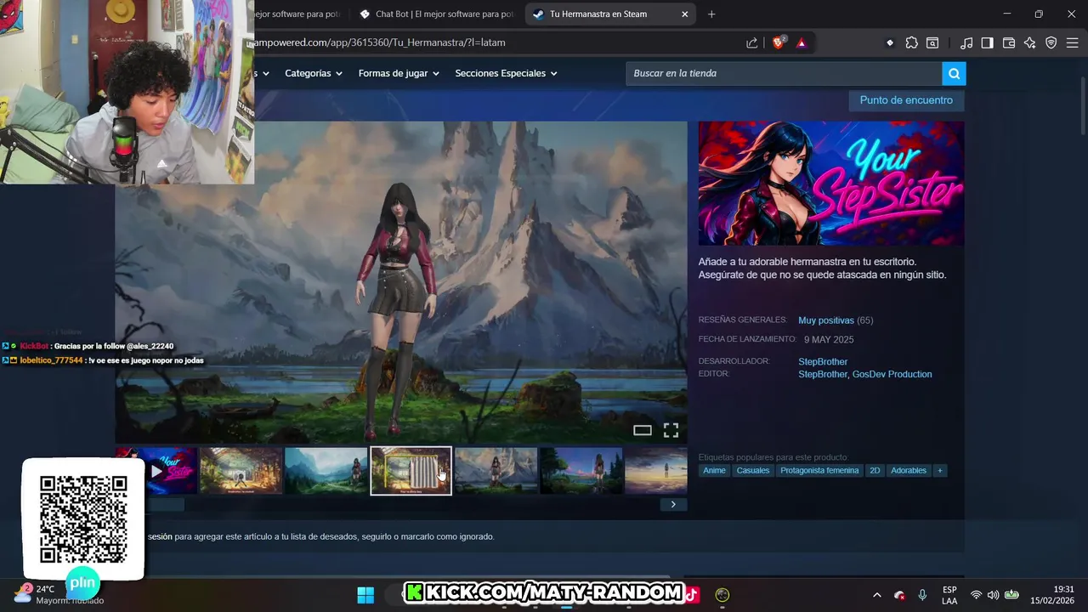The width and height of the screenshot is (1088, 612).
Task: Select the night lake sunset thumbnail
Action: (581, 471)
